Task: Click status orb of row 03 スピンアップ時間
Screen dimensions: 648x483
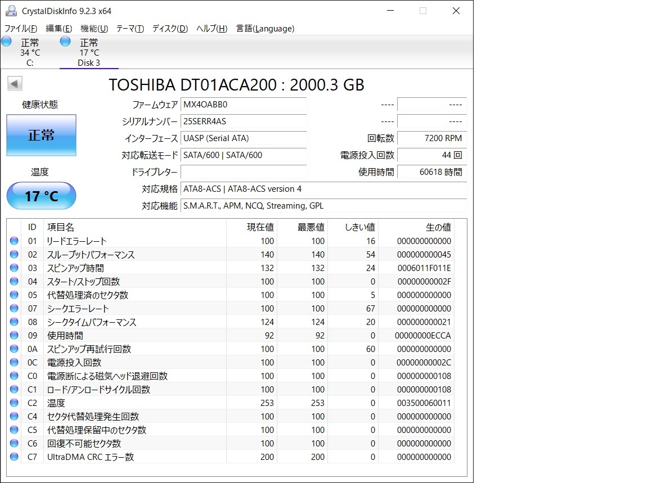Action: [14, 268]
